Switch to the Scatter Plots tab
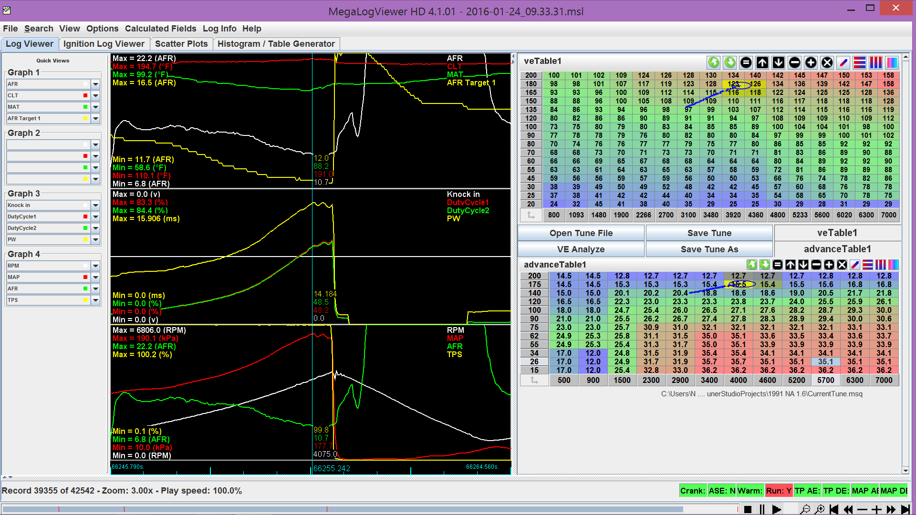The width and height of the screenshot is (916, 515). click(x=181, y=44)
